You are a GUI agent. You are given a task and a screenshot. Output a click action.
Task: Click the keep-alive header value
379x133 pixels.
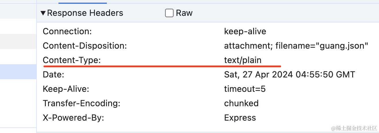pos(245,31)
